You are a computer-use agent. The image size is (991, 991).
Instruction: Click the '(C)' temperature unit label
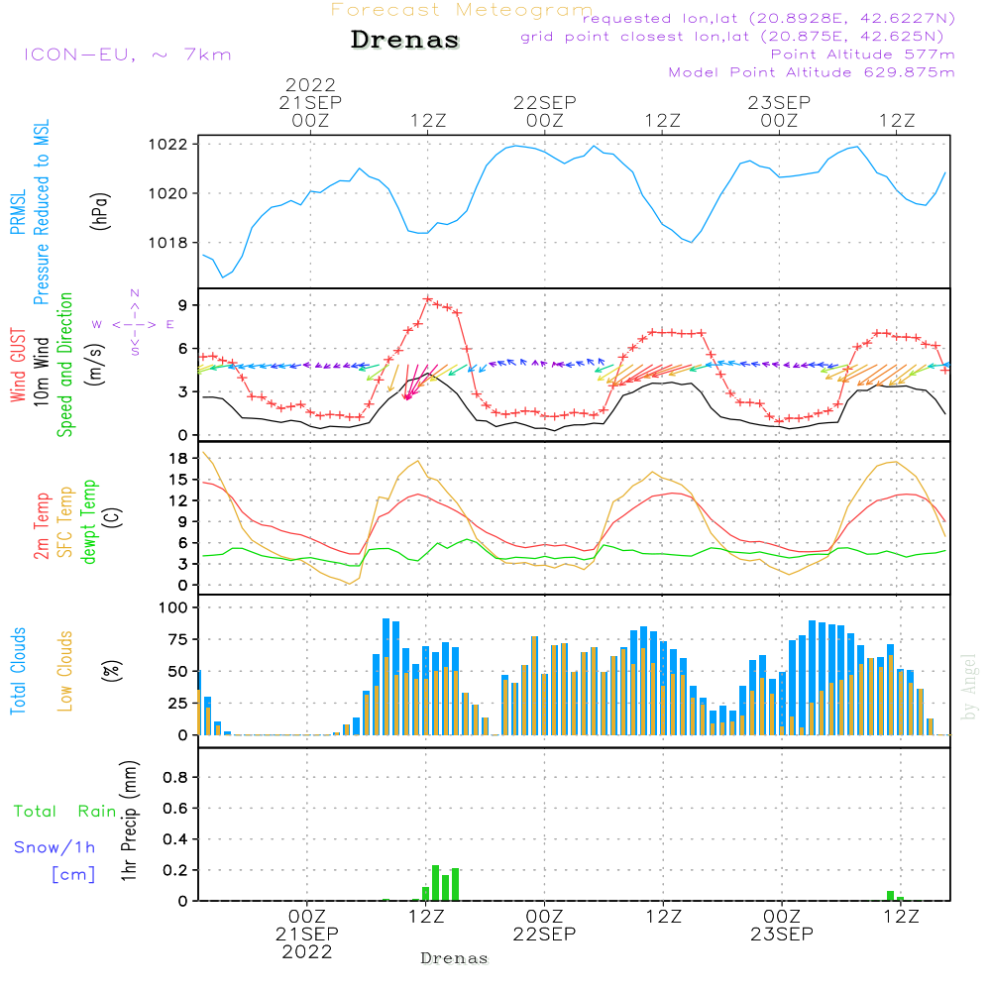(113, 517)
